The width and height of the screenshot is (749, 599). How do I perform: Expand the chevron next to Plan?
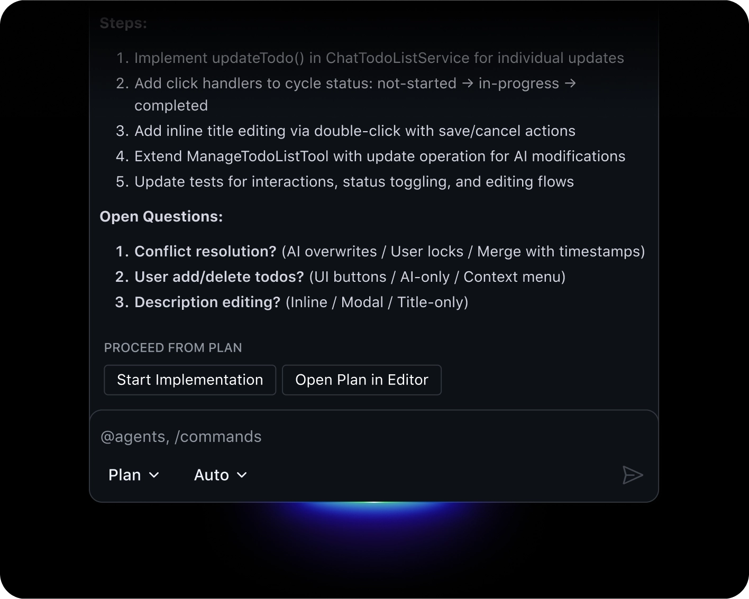[154, 475]
